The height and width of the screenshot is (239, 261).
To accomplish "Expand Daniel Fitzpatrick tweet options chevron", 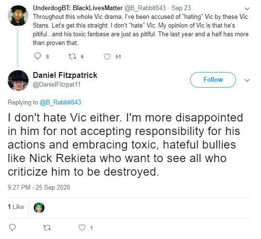I will 247,80.
